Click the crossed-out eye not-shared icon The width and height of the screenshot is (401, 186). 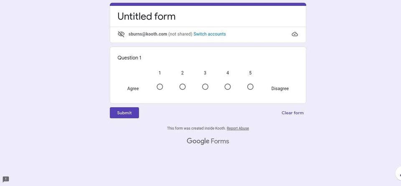click(121, 34)
